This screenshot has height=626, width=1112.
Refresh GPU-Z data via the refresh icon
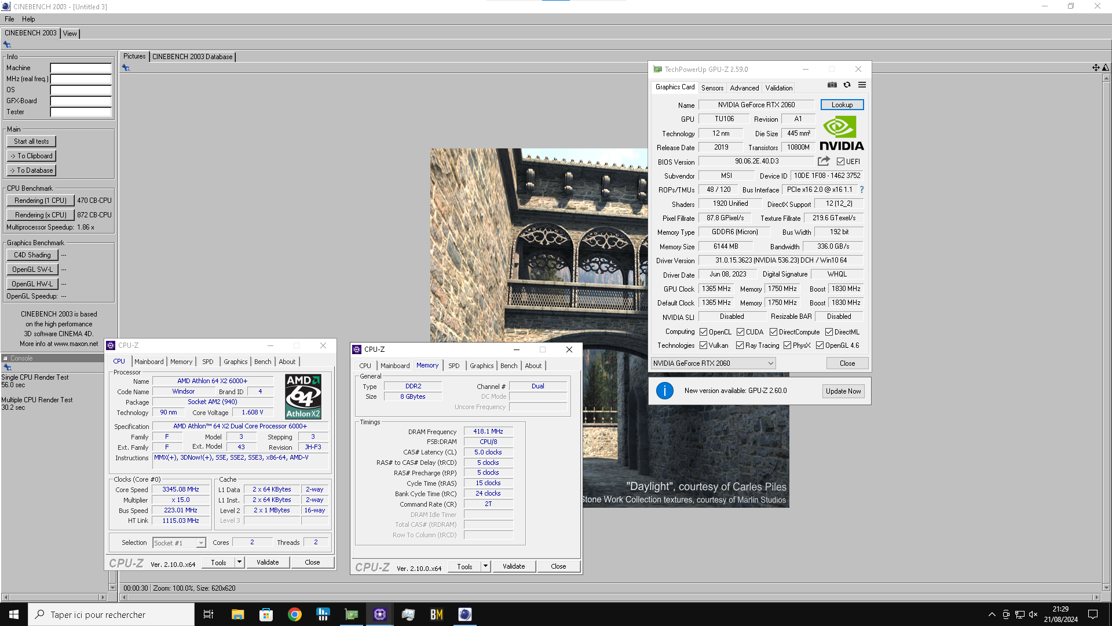pyautogui.click(x=847, y=85)
